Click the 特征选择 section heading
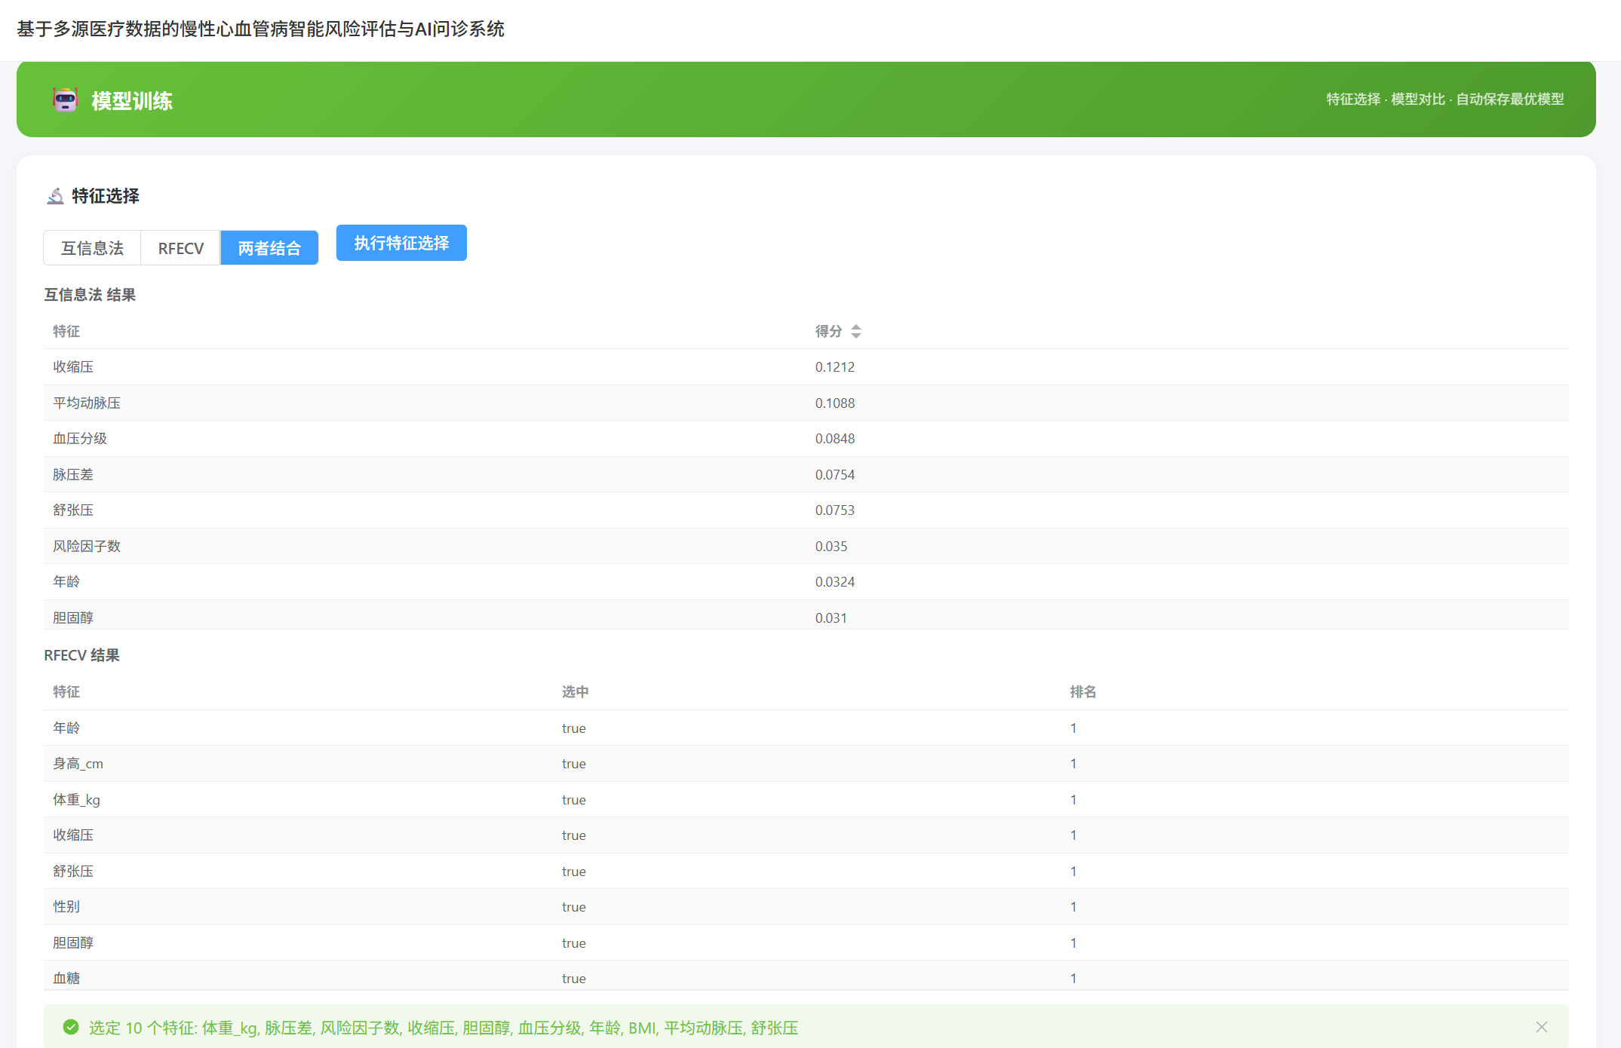This screenshot has height=1048, width=1621. pos(106,196)
